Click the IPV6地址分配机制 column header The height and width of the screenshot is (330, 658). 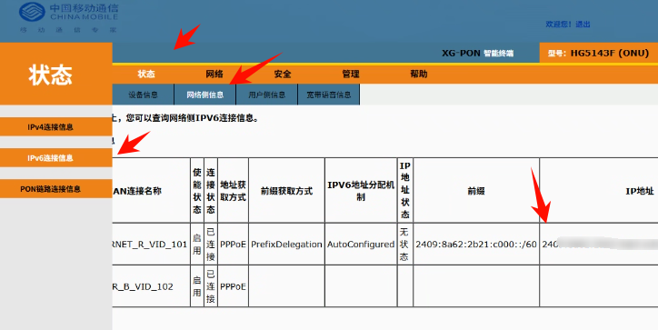pyautogui.click(x=361, y=191)
